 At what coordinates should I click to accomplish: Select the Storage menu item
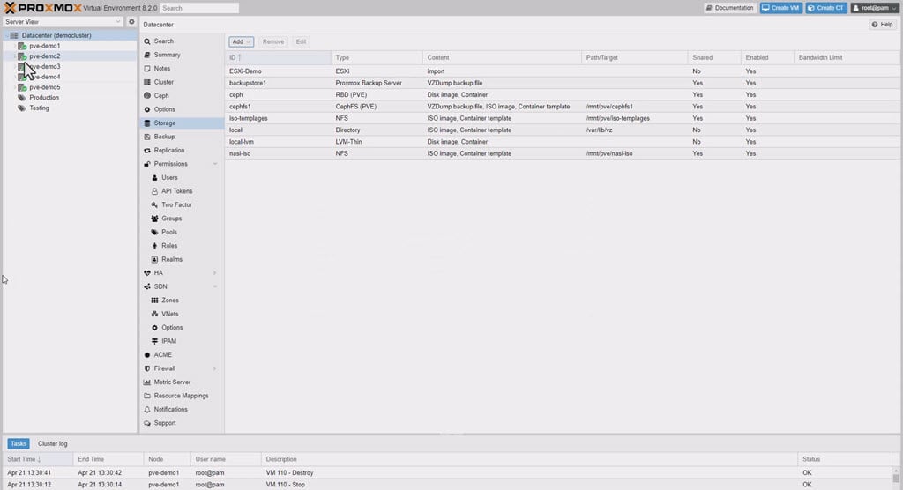(x=182, y=123)
